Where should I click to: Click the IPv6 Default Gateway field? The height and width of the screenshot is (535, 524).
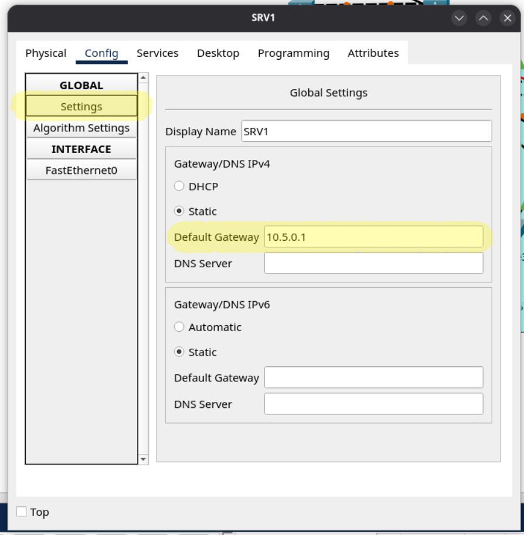point(373,377)
